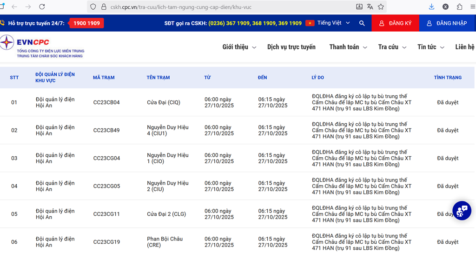This screenshot has width=476, height=253.
Task: Click the browser back arrow
Action: 14,7
